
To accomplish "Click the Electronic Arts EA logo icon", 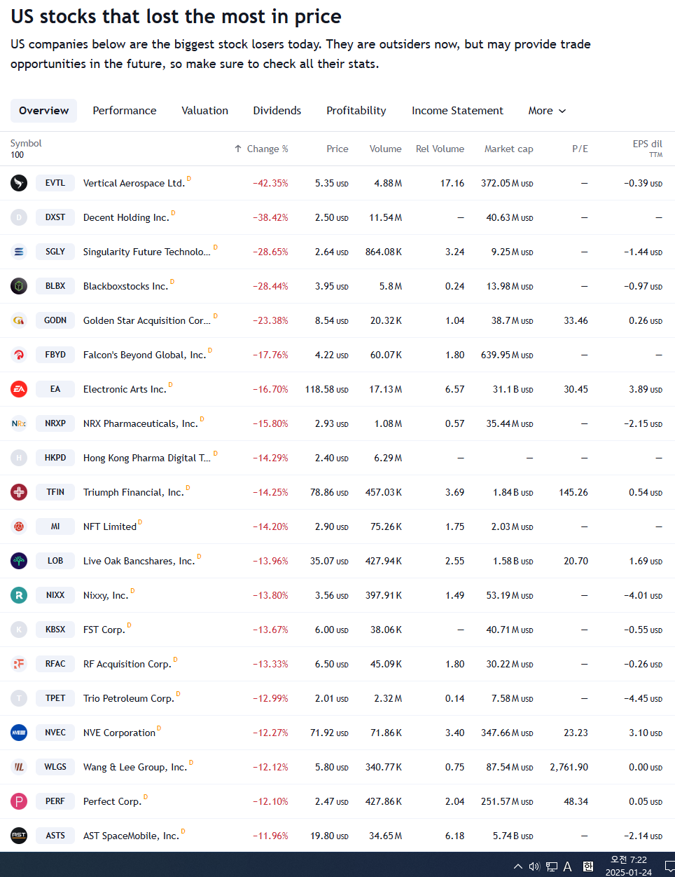I will point(19,389).
